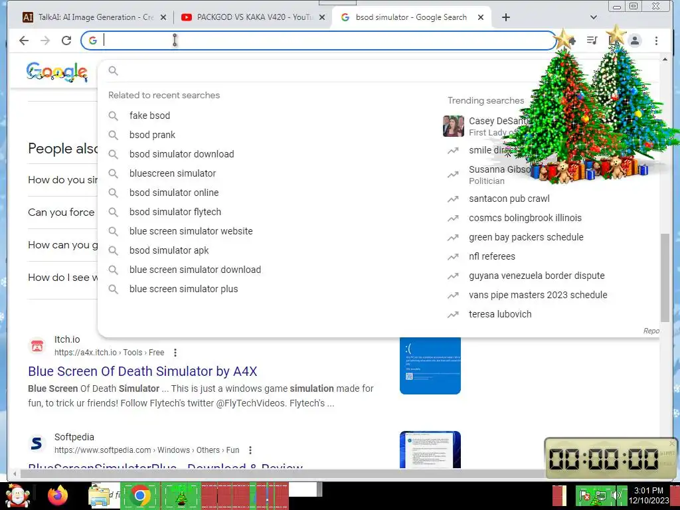Open the media control playlist icon
The width and height of the screenshot is (680, 510).
592,41
